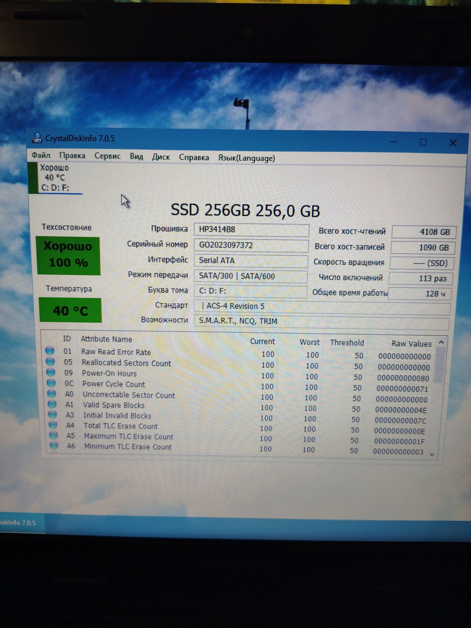This screenshot has height=628, width=471.
Task: Select the Raw Read Error Rate row
Action: [239, 353]
